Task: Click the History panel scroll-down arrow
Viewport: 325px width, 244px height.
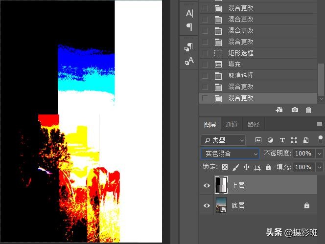Action: (x=321, y=99)
